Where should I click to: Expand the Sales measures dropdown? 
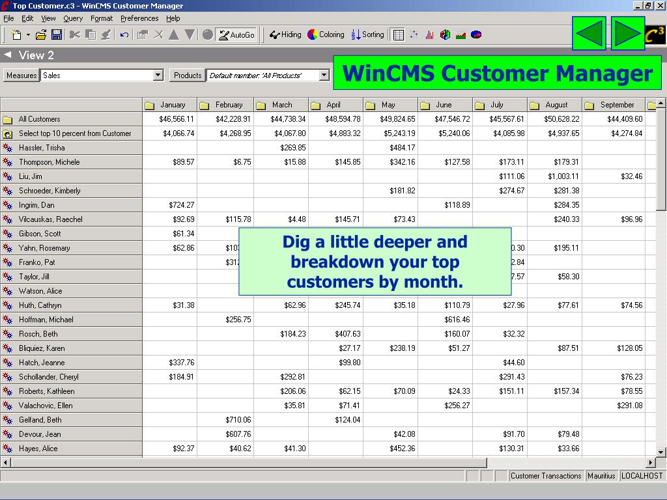tap(158, 76)
